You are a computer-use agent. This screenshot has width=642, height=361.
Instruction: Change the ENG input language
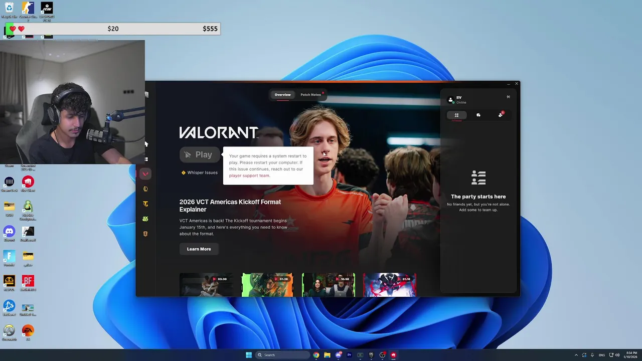(x=602, y=355)
